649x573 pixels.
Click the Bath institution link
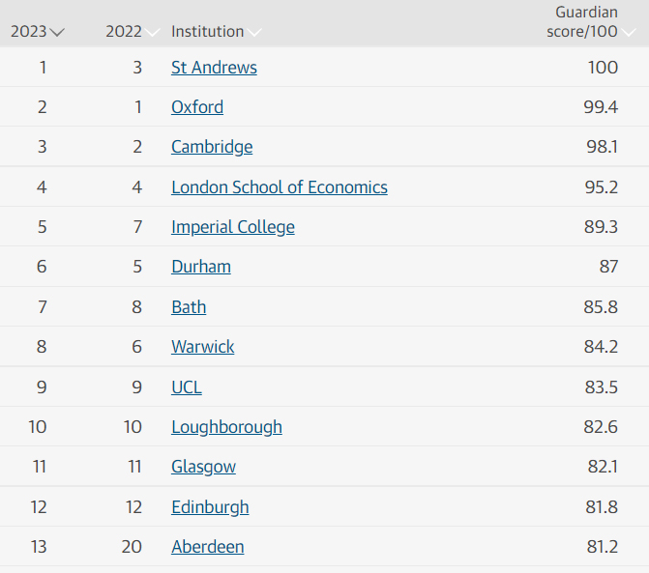coord(189,307)
